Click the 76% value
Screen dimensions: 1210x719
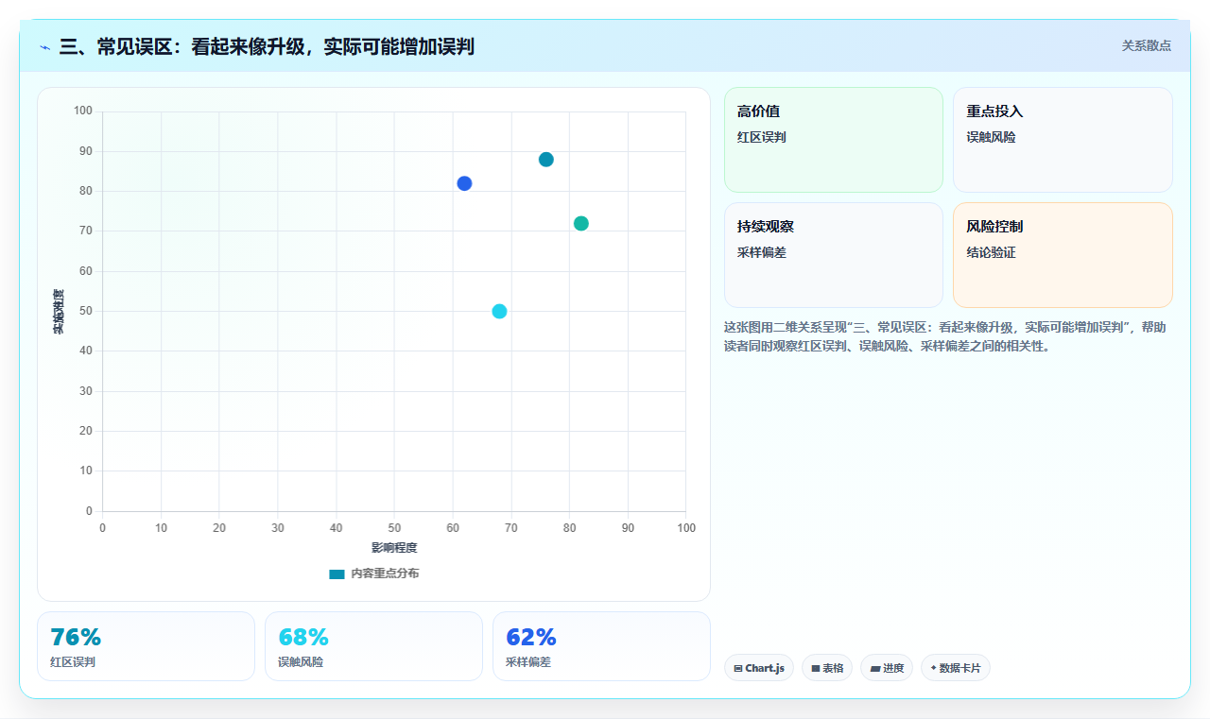tap(76, 637)
